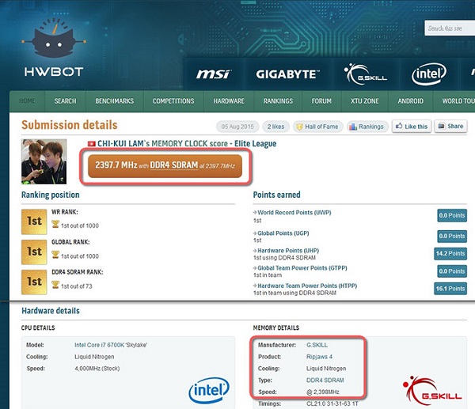
Task: Open the RANKINGS menu item
Action: (278, 101)
